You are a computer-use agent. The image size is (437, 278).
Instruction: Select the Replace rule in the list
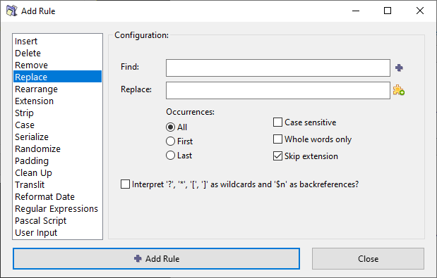(57, 77)
